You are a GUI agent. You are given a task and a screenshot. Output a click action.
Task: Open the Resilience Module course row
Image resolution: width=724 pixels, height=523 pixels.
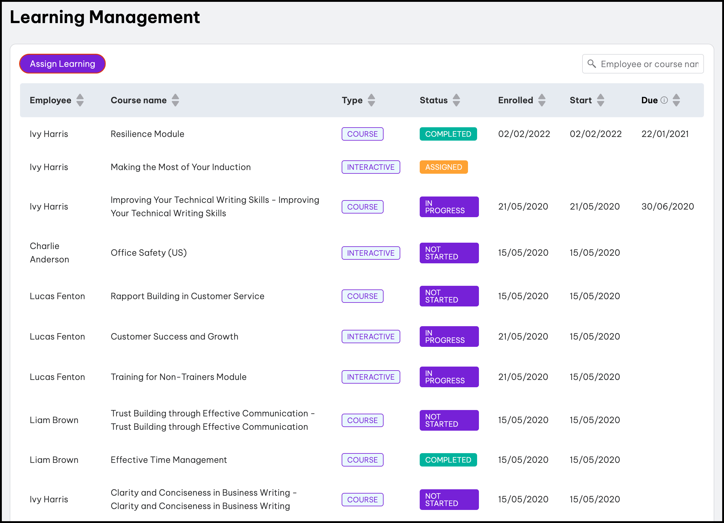tap(147, 134)
